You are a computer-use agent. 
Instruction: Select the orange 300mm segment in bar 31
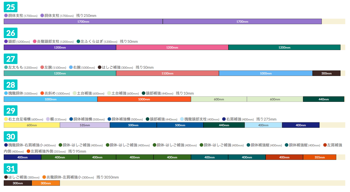[46, 183]
